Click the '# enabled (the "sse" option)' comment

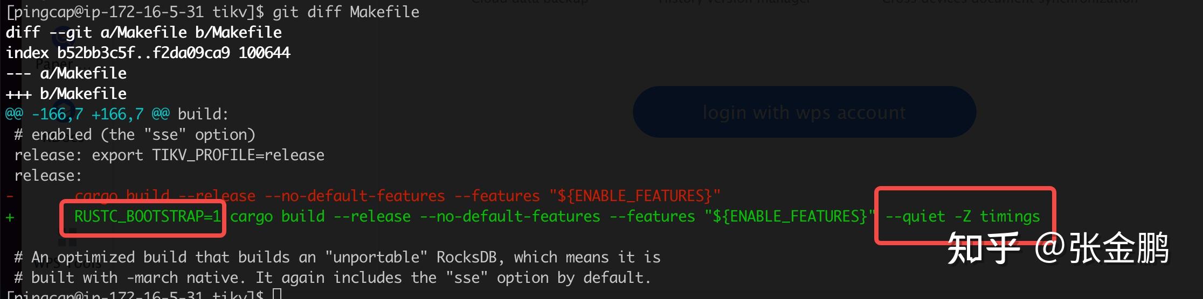[x=135, y=134]
